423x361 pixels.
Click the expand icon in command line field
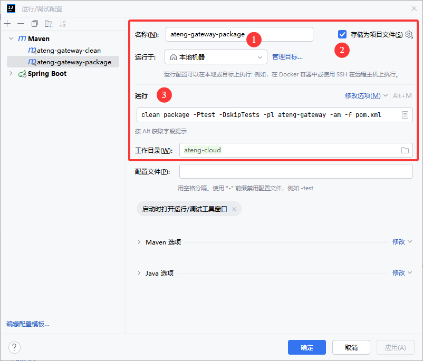(405, 115)
